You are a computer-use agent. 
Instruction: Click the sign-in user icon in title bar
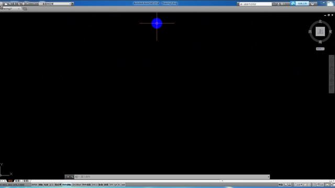278,4
